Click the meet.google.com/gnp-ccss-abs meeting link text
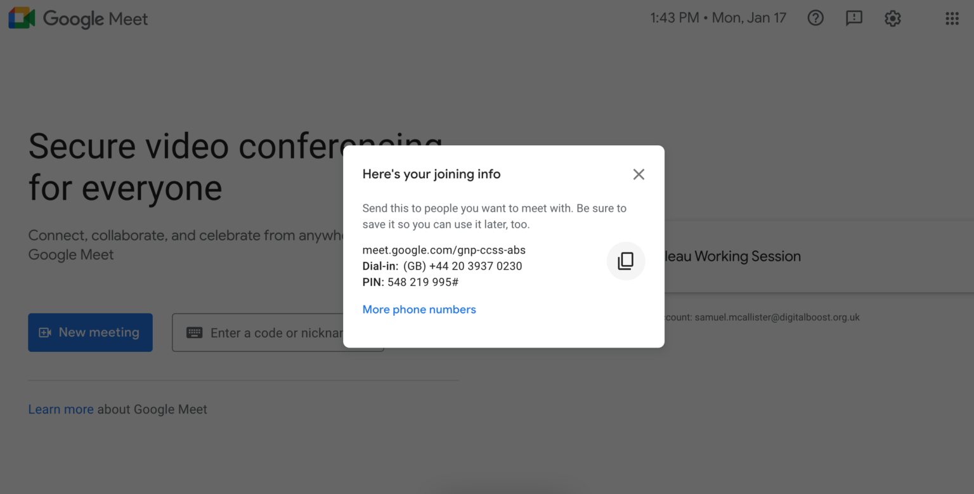 (444, 250)
